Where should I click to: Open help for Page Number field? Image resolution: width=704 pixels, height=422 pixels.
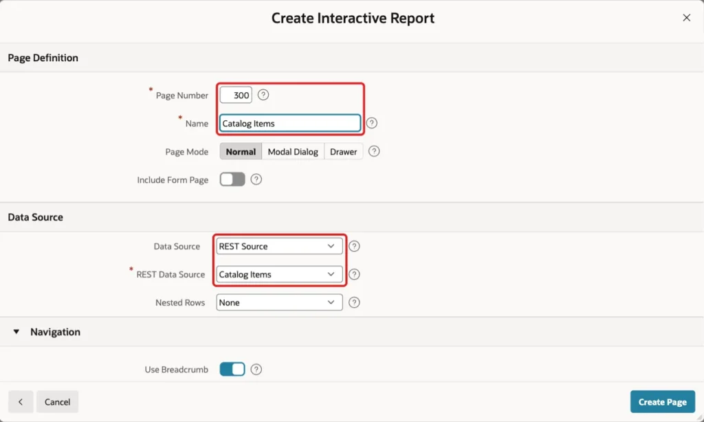(263, 95)
